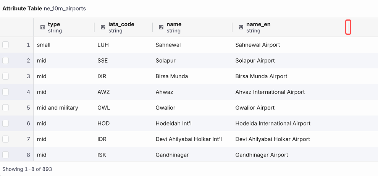The width and height of the screenshot is (378, 176).
Task: Click the string type icon beside name column
Action: tap(161, 27)
